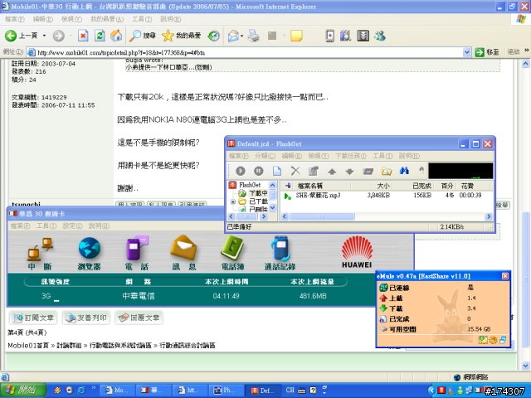Image resolution: width=531 pixels, height=398 pixels.
Task: Click the 已完成 column header in FlashGet
Action: [421, 186]
